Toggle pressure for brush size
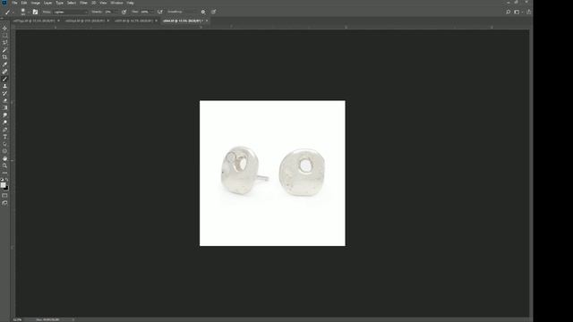The height and width of the screenshot is (322, 573). pyautogui.click(x=214, y=12)
